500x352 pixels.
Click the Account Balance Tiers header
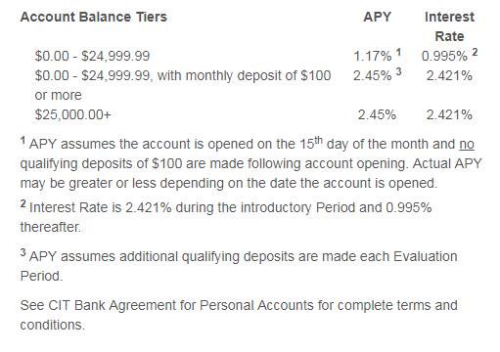[93, 17]
